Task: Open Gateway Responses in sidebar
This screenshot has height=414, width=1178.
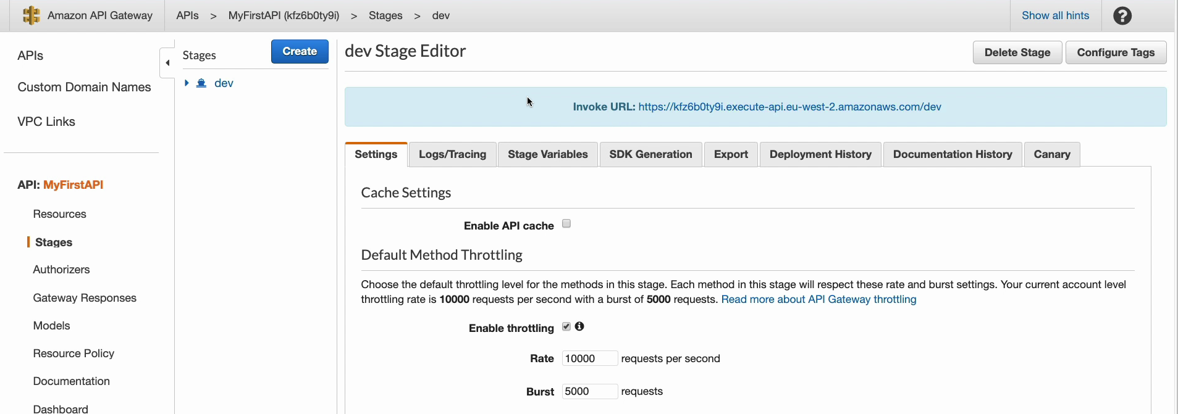Action: (x=85, y=298)
